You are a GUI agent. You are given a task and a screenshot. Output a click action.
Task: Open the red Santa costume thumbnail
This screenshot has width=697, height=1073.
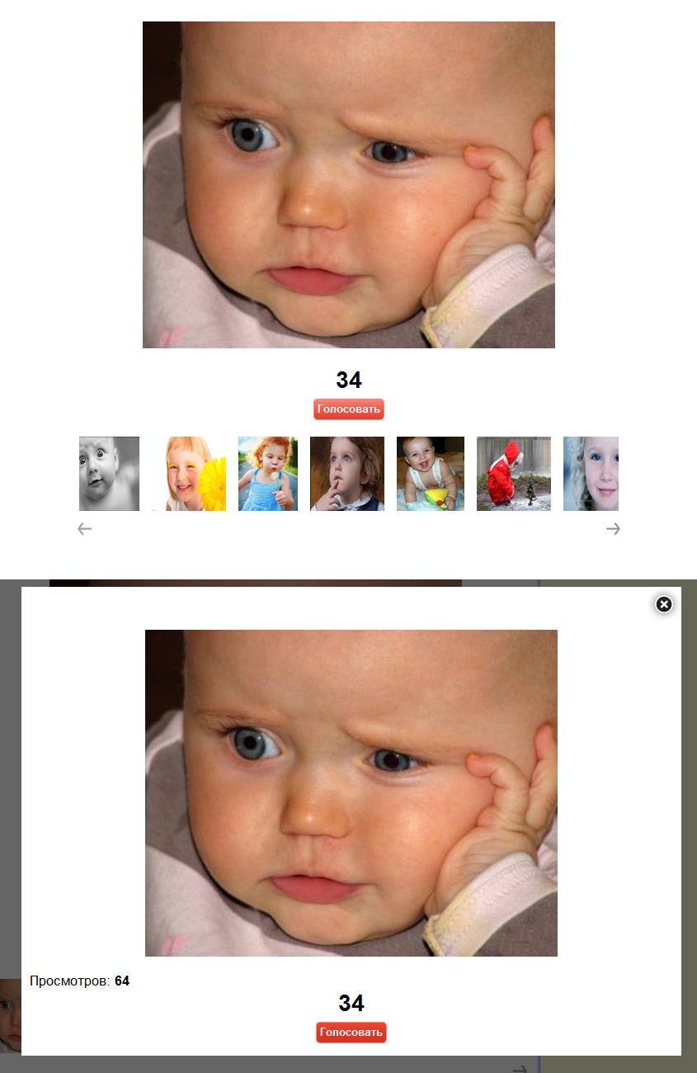[x=514, y=474]
